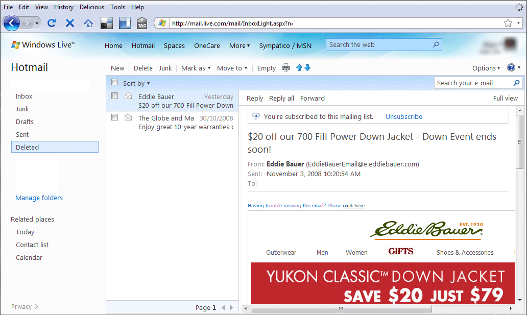
Task: Mark message as Junk from toolbar
Action: (165, 68)
